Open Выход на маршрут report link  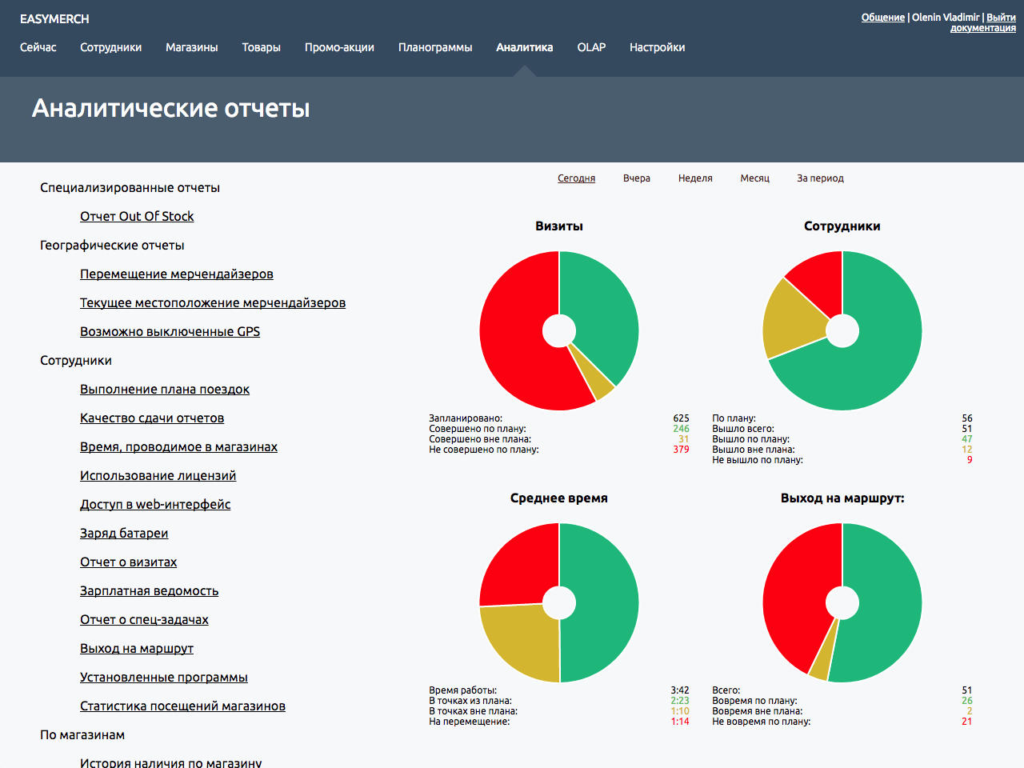tap(137, 648)
